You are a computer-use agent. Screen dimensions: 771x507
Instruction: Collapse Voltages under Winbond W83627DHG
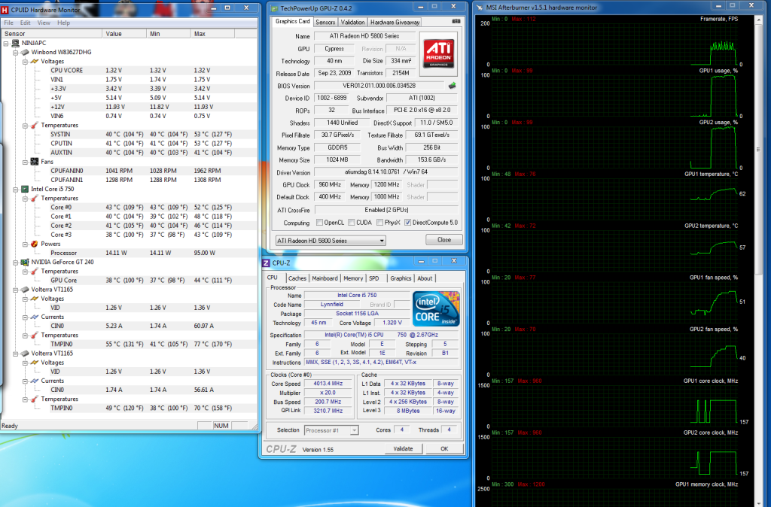point(25,62)
